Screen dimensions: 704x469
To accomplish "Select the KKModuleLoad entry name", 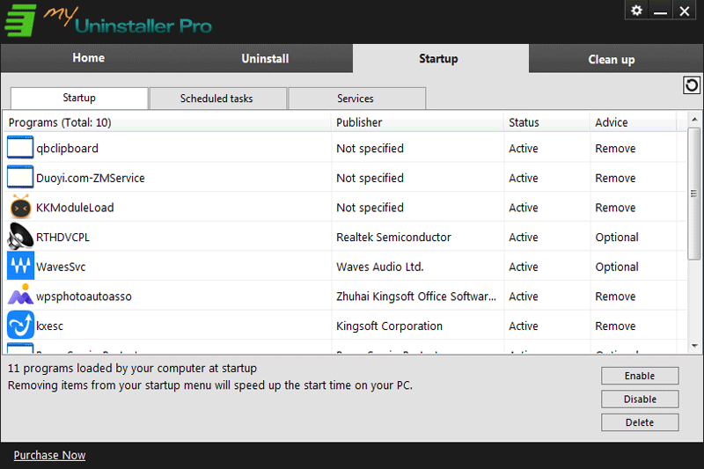I will pos(75,208).
